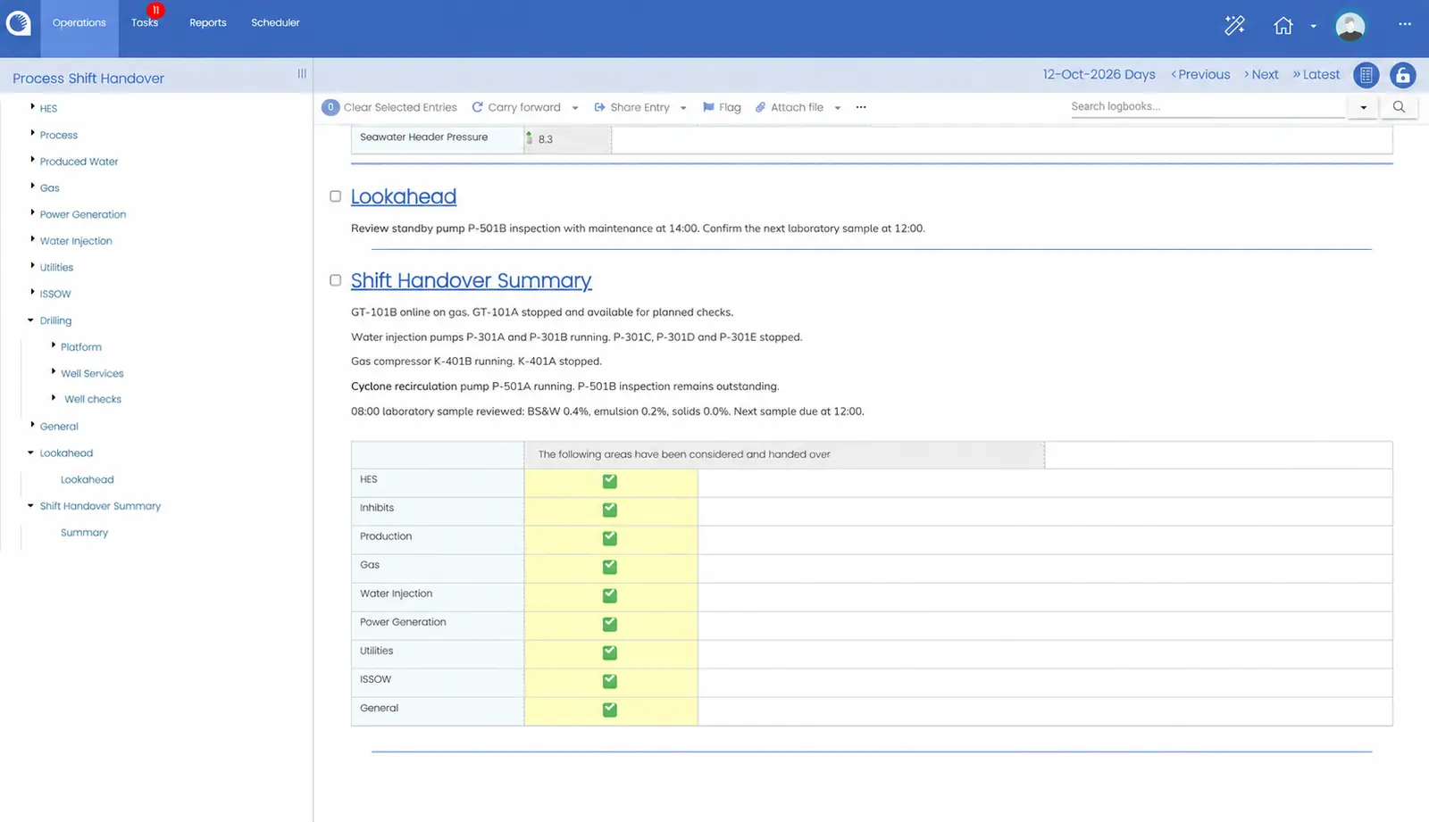This screenshot has width=1429, height=822.
Task: Click Clear Selected Entries
Action: click(x=389, y=107)
